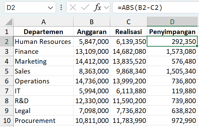Select the Finance cell
199x127 pixels.
coord(43,51)
